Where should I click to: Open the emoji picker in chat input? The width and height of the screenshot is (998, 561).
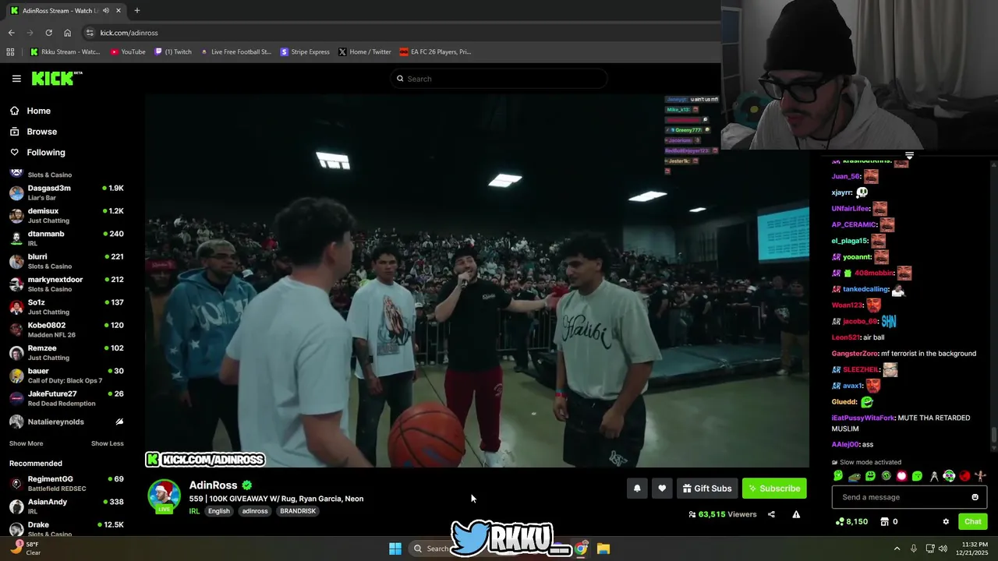tap(975, 497)
